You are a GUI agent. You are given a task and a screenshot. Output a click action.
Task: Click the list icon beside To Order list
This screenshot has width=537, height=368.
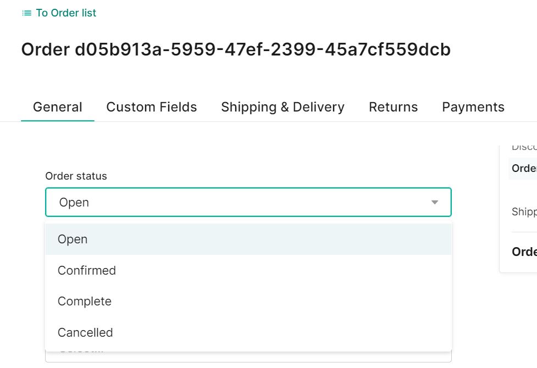27,13
